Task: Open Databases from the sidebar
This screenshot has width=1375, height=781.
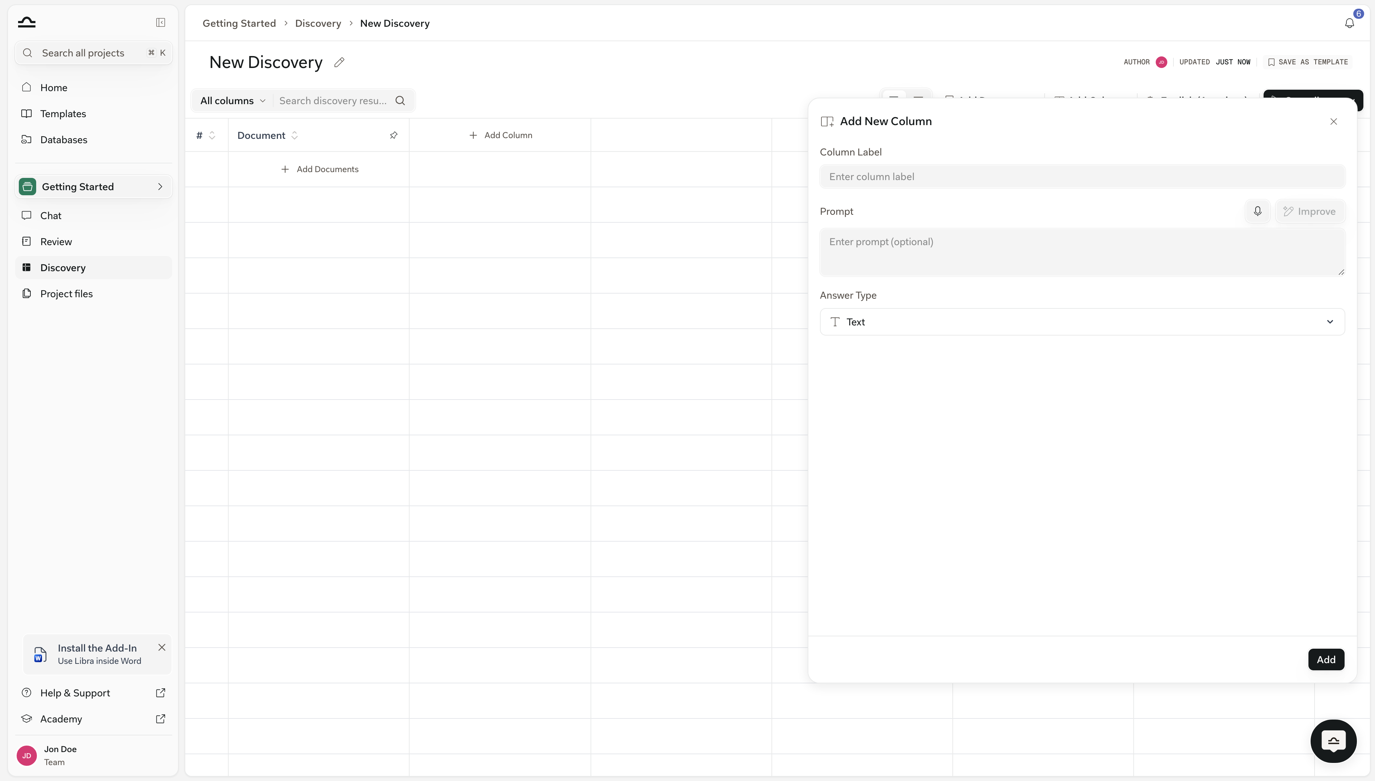Action: [93, 140]
